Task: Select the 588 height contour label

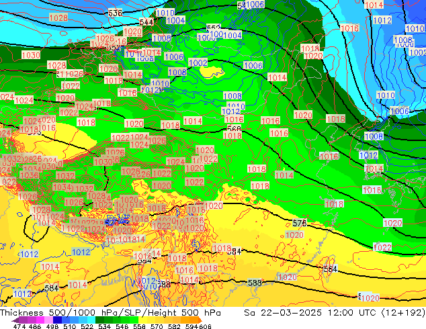Action: 255,283
